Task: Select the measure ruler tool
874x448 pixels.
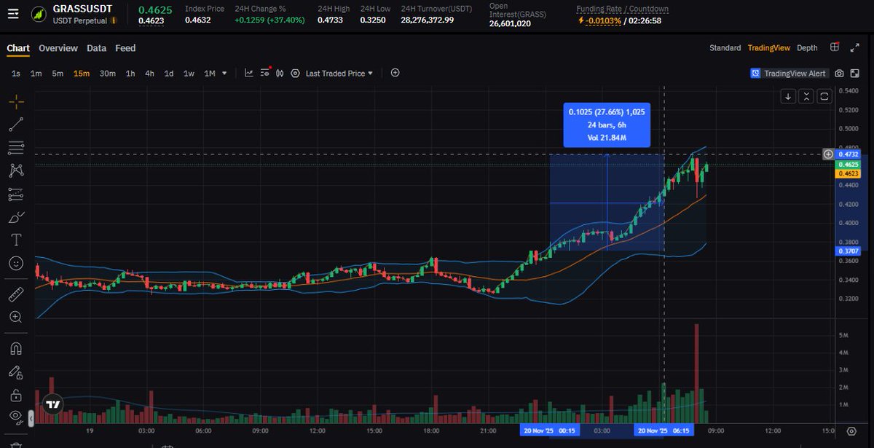Action: tap(15, 294)
